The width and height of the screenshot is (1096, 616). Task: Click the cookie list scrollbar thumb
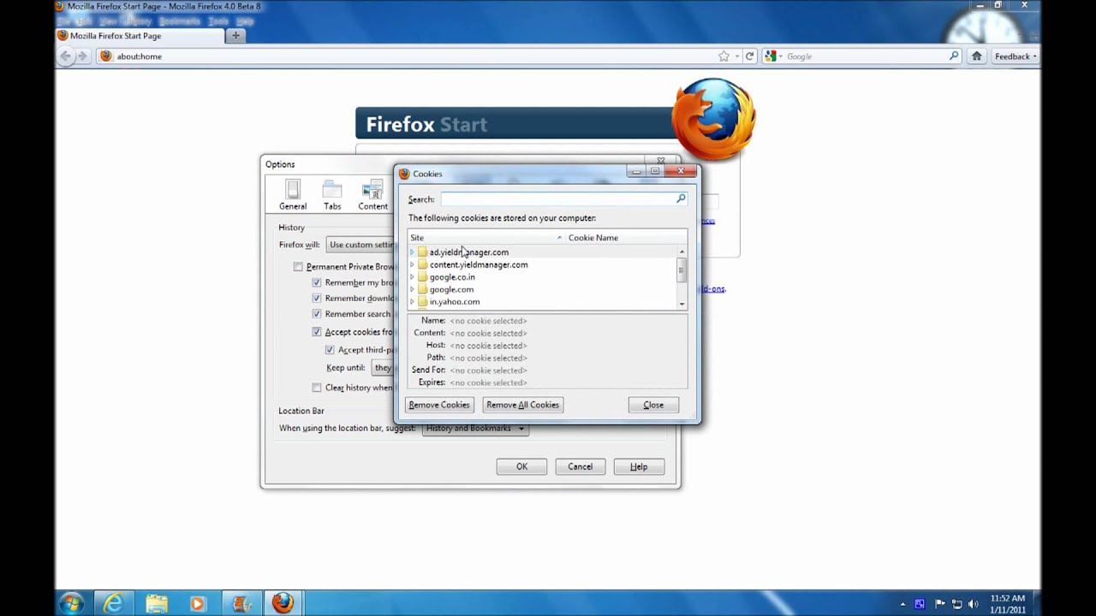682,270
